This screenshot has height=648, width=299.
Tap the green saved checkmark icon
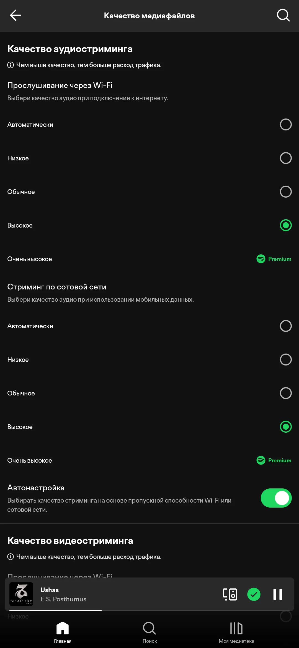tap(254, 594)
